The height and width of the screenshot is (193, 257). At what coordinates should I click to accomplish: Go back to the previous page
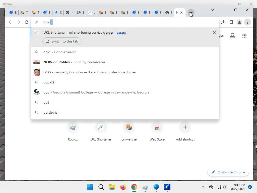coord(11,22)
